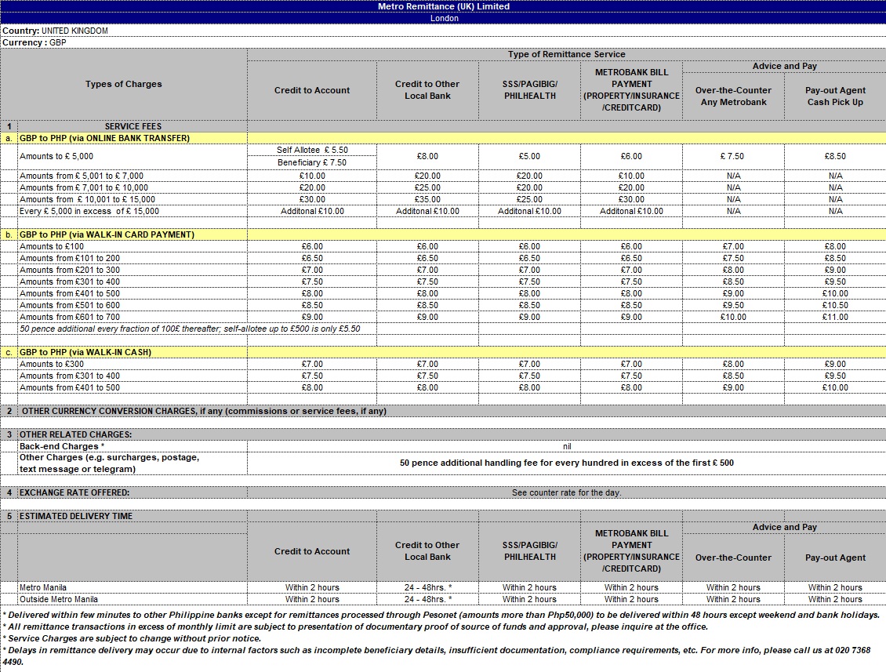Image resolution: width=886 pixels, height=672 pixels.
Task: Click the Metro Remittance (UK) Limited title
Action: (443, 6)
